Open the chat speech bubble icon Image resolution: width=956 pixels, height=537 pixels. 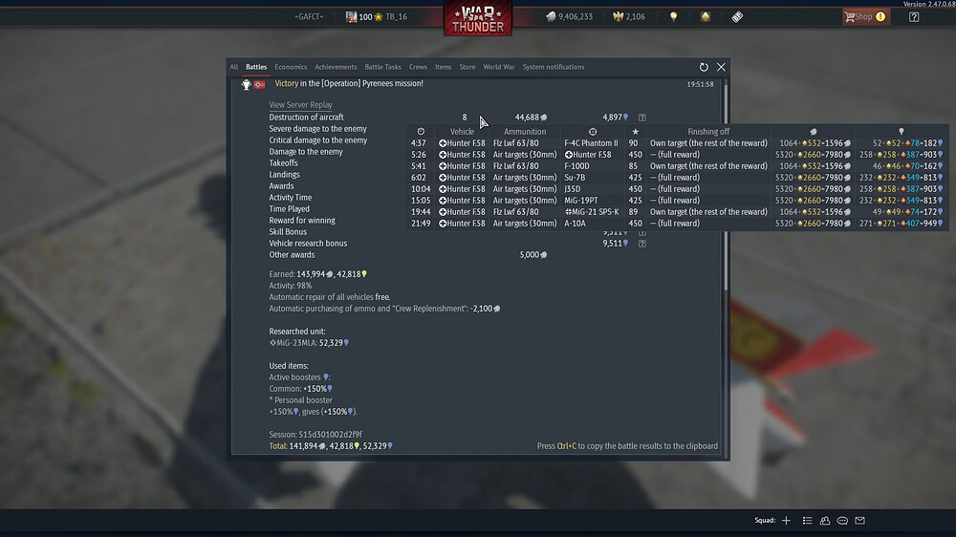pos(842,521)
